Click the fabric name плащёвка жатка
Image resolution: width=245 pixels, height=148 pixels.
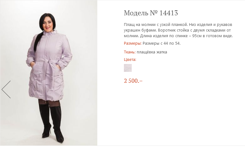pos(152,52)
